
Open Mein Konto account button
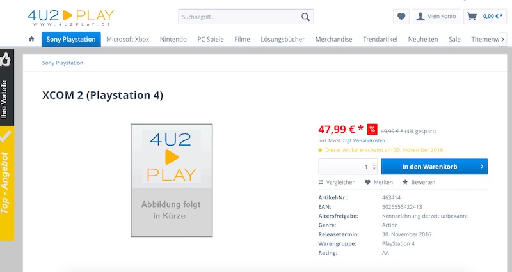(x=436, y=17)
